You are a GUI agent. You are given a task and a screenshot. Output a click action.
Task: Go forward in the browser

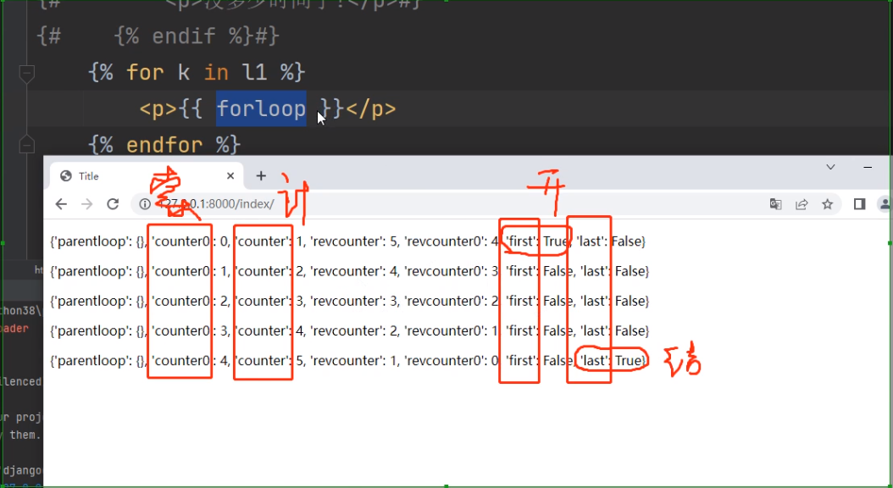86,204
